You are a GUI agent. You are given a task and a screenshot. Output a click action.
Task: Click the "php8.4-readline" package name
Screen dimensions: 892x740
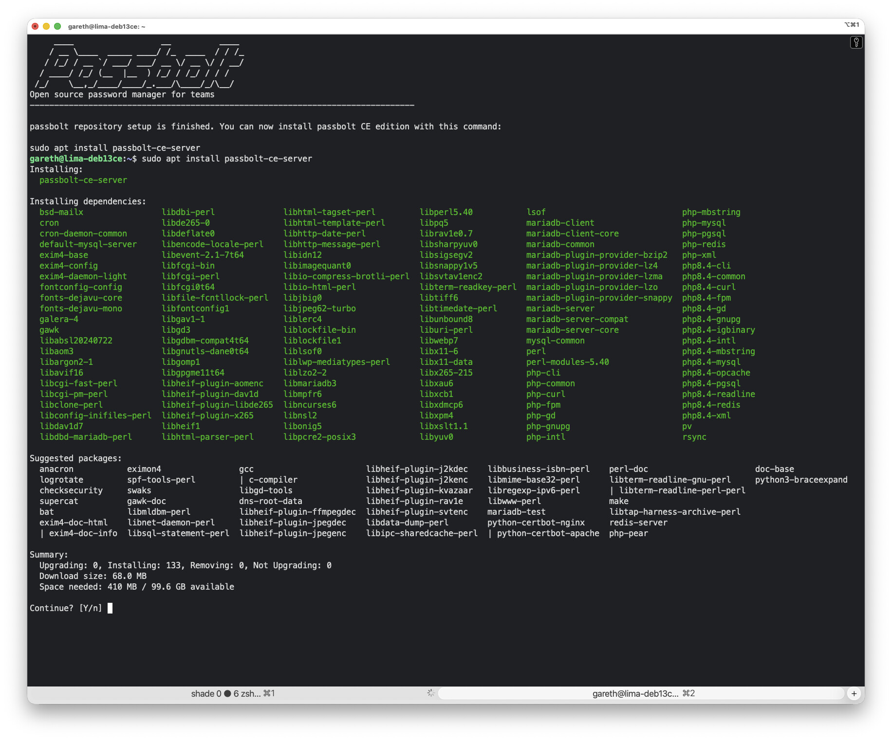719,394
